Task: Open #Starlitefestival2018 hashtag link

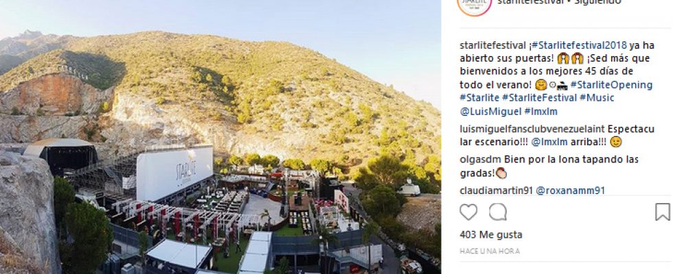Action: pyautogui.click(x=580, y=45)
